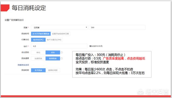Click the line 全天投放，标准投放速度

pos(92,62)
